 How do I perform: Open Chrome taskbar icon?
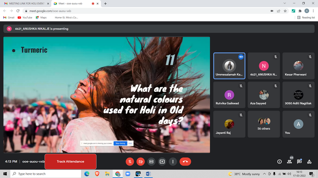pos(118,174)
